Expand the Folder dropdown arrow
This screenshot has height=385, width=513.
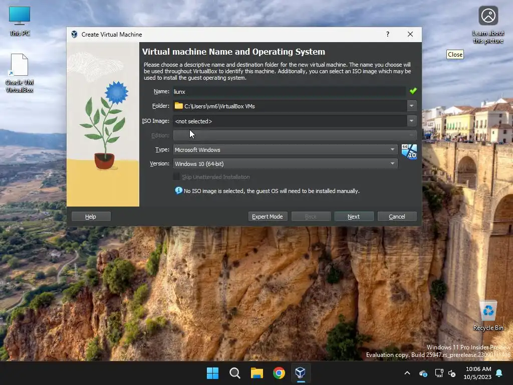pos(412,106)
